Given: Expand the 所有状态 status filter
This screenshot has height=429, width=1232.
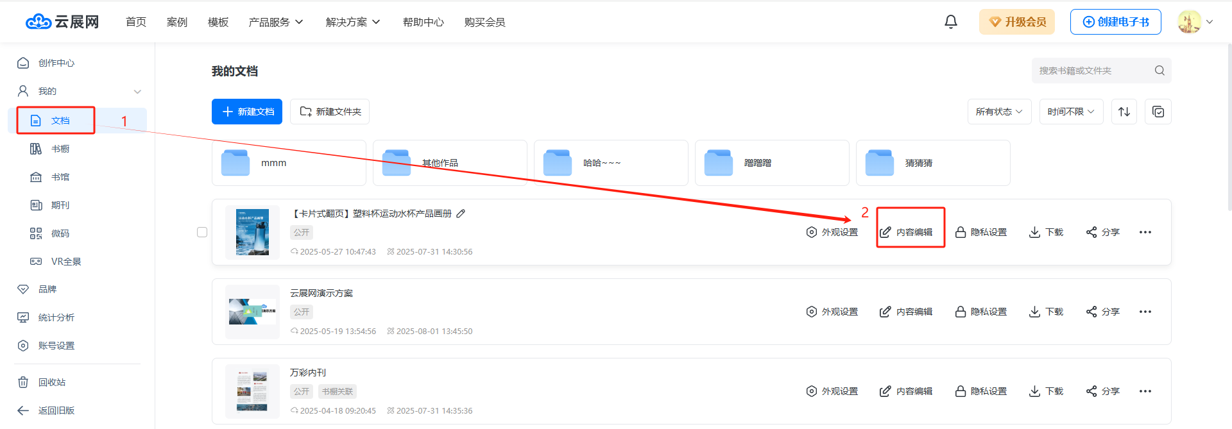Looking at the screenshot, I should pyautogui.click(x=998, y=112).
